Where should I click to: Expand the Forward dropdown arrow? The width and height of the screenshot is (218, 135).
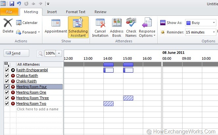click(x=39, y=32)
